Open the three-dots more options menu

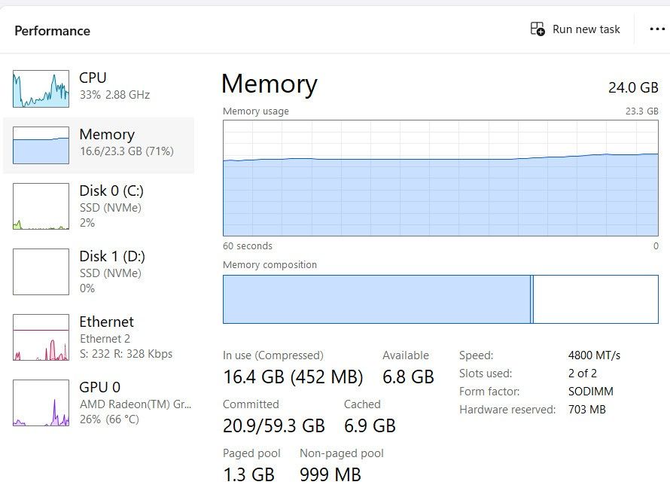click(x=657, y=29)
